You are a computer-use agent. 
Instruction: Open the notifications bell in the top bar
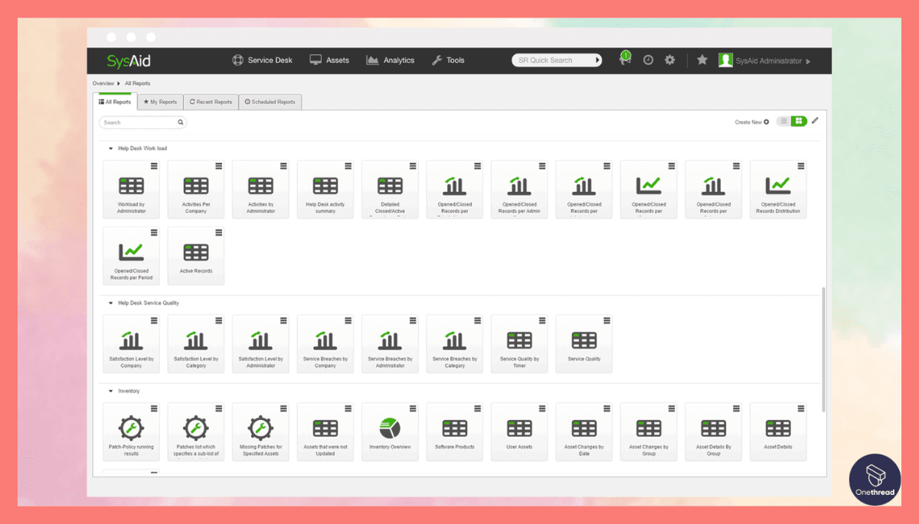(624, 60)
